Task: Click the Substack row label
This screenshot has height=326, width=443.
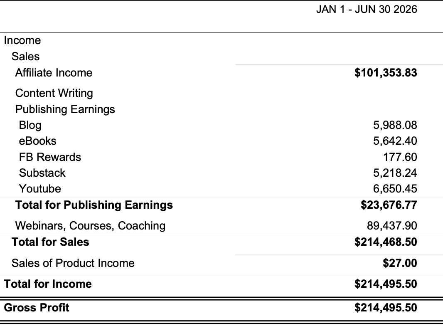Action: coord(42,173)
